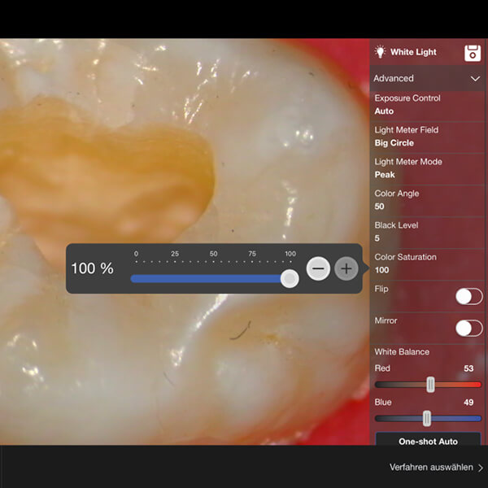Click the saturation popup slider handle
Image resolution: width=488 pixels, height=488 pixels.
(290, 278)
